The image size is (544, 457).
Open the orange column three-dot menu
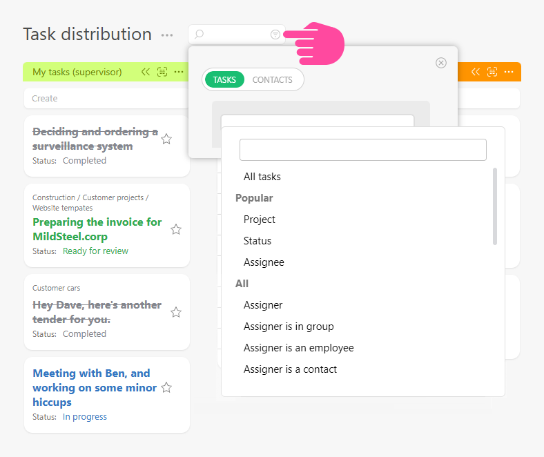[509, 72]
